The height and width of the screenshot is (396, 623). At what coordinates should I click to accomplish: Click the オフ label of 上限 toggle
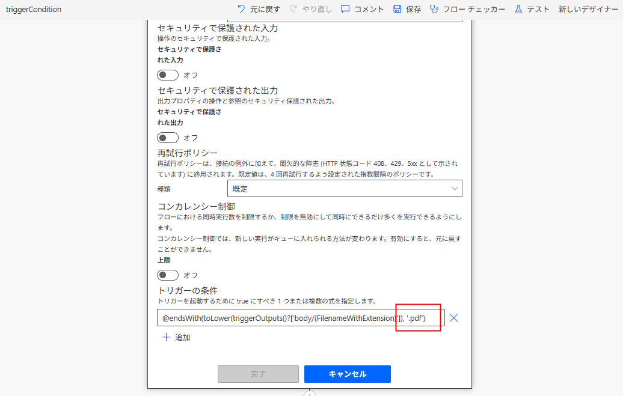[x=191, y=275]
